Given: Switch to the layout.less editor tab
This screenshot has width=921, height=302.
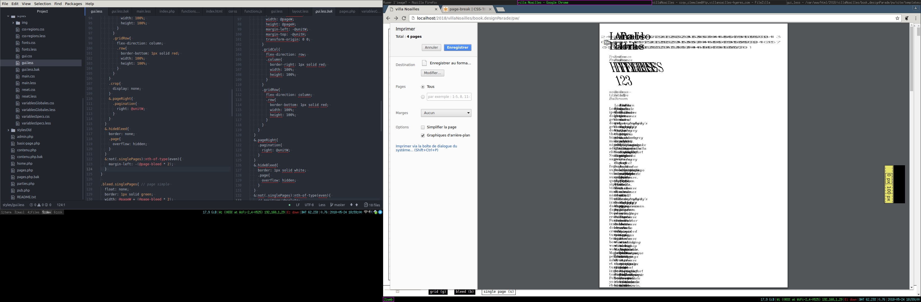Looking at the screenshot, I should point(300,11).
